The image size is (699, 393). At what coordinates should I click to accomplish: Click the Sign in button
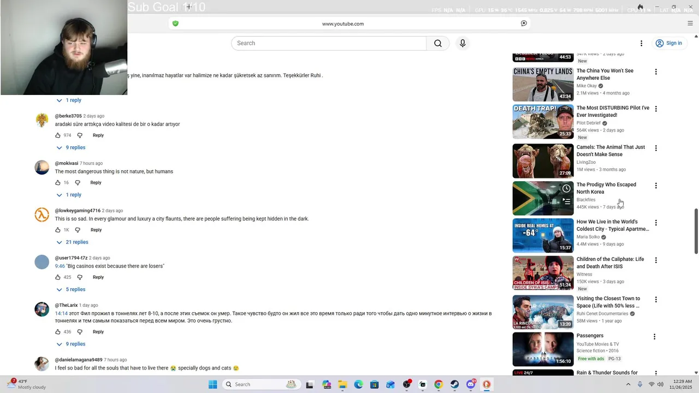pos(670,43)
